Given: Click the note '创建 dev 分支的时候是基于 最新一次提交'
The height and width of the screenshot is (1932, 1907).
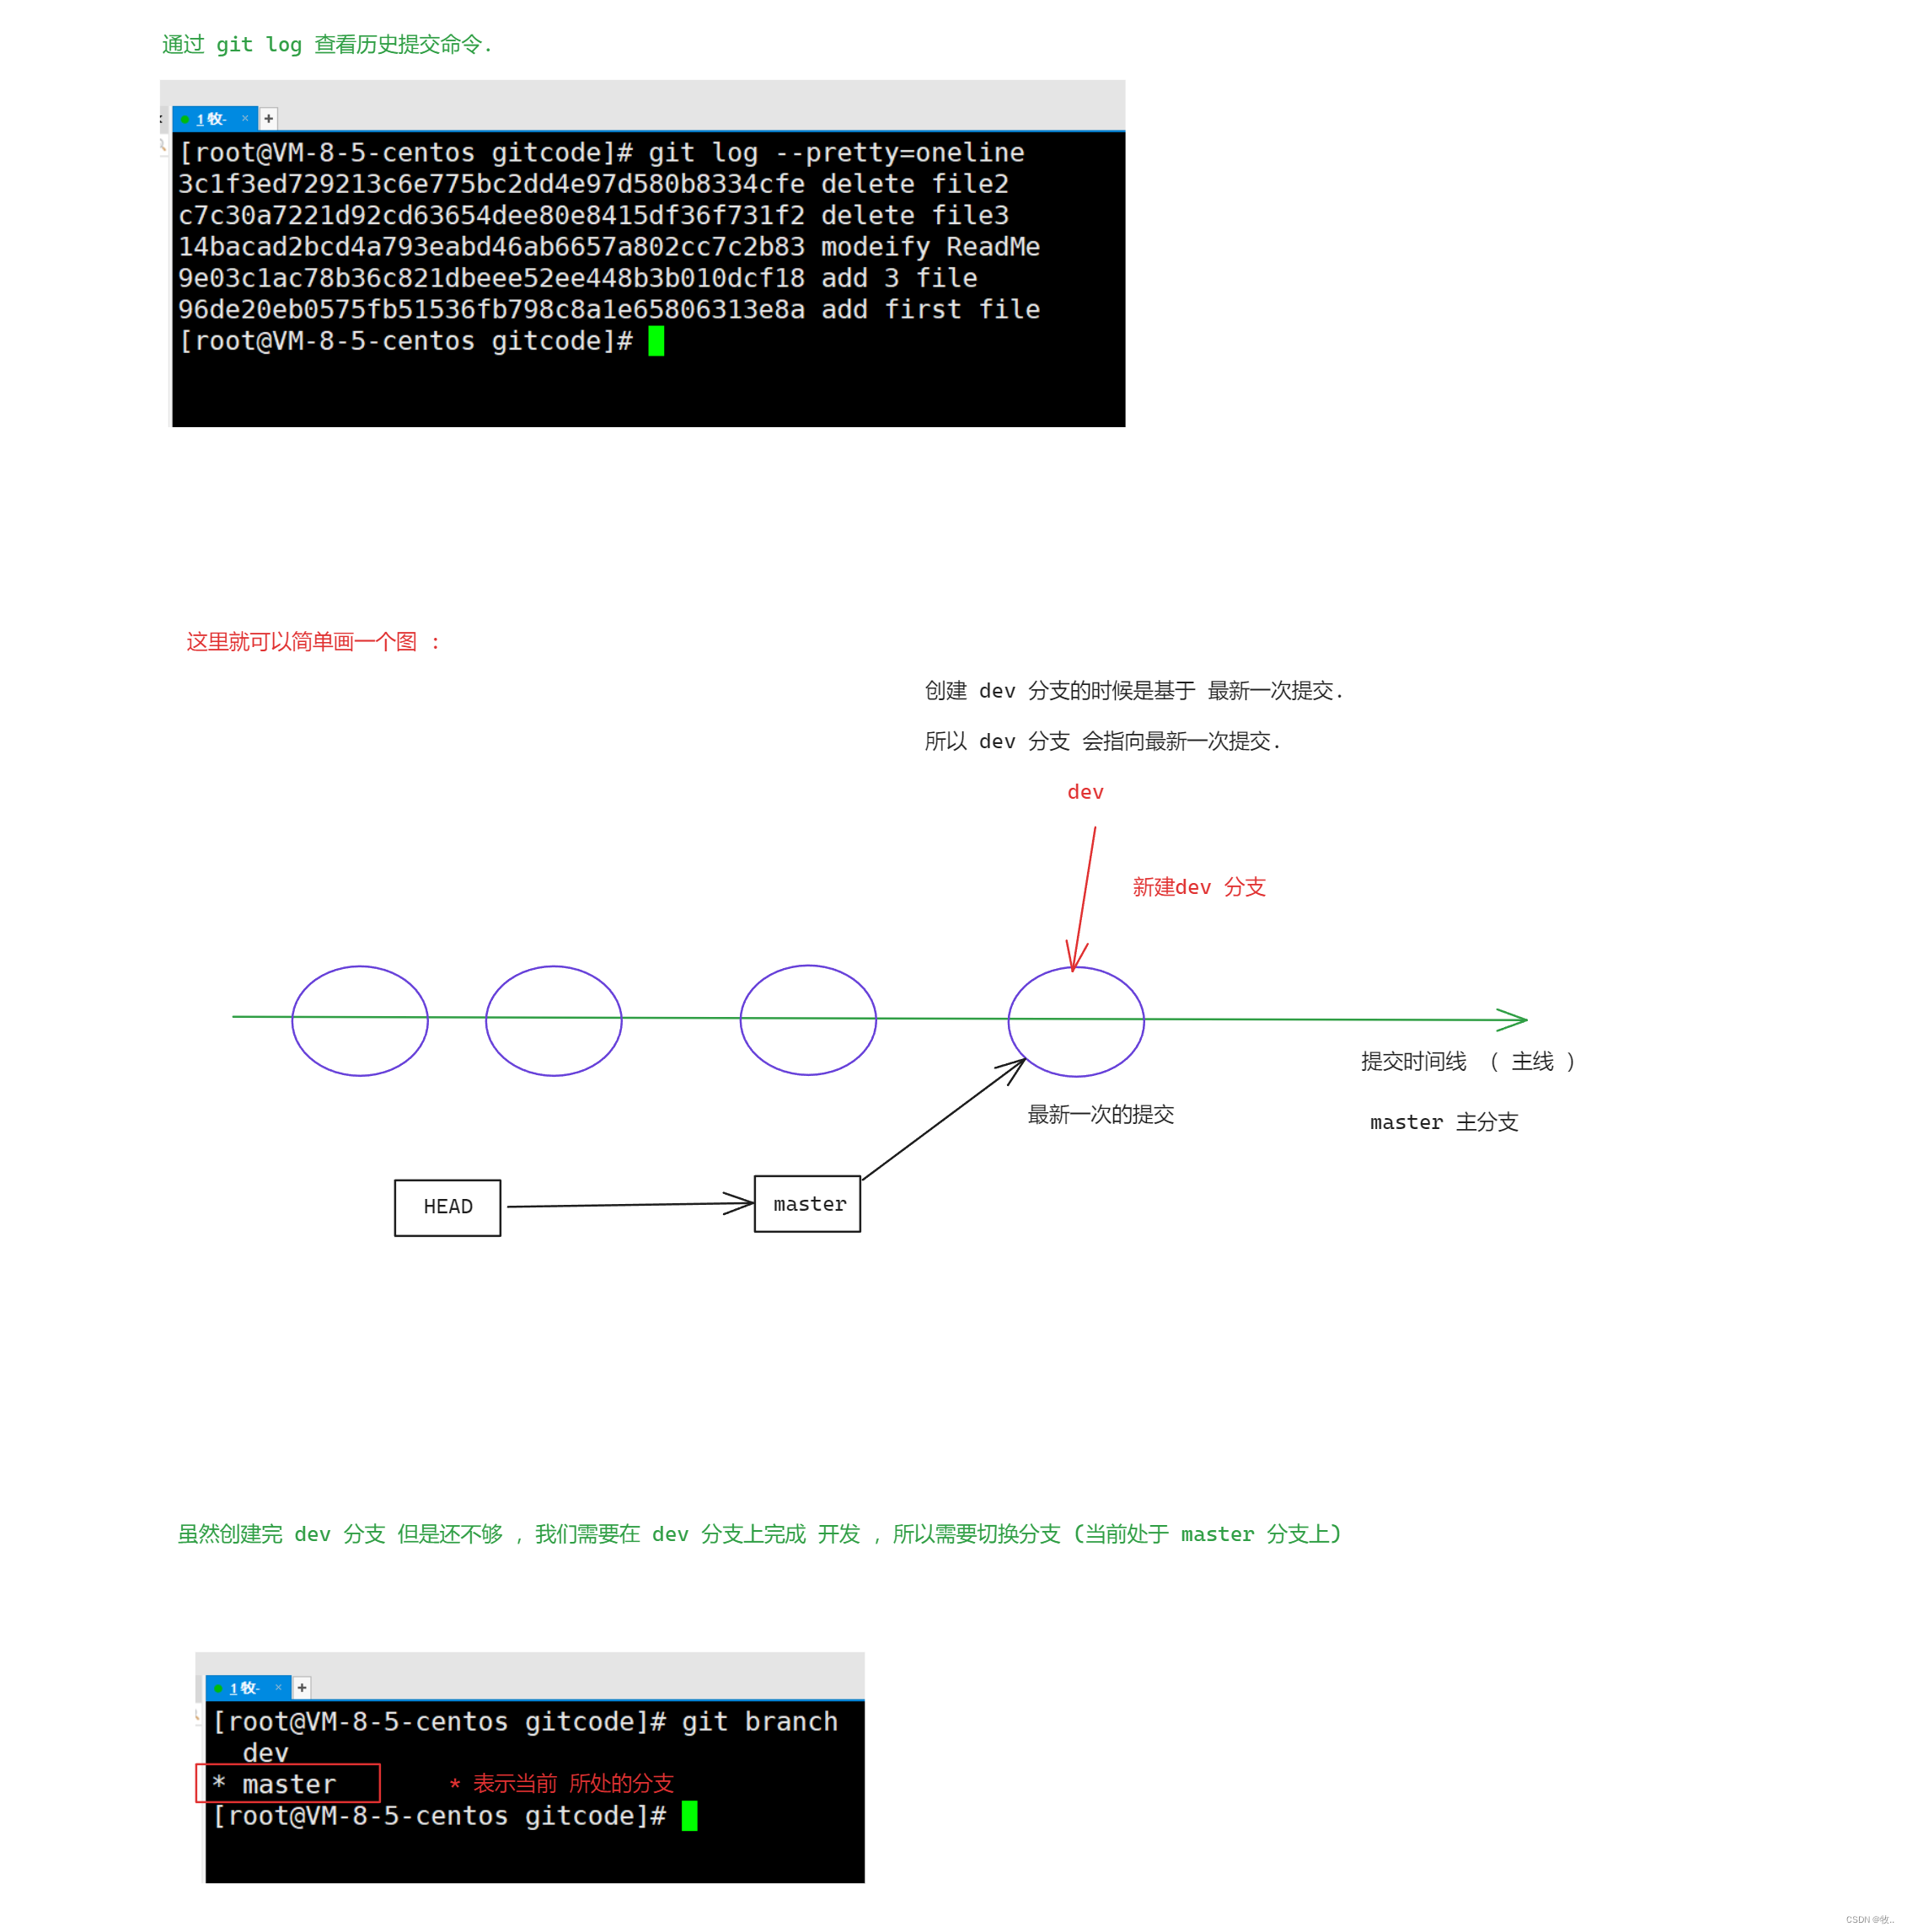Looking at the screenshot, I should pos(1133,691).
